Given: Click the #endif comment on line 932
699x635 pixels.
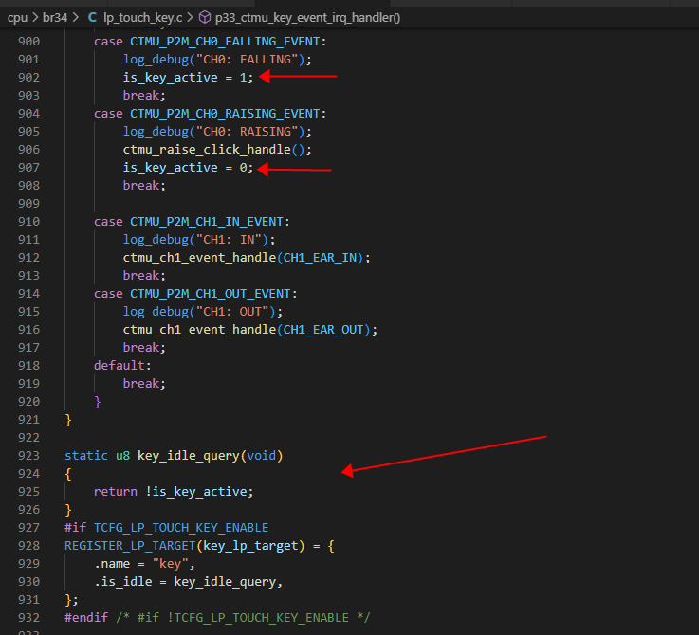Looking at the screenshot, I should tap(243, 618).
